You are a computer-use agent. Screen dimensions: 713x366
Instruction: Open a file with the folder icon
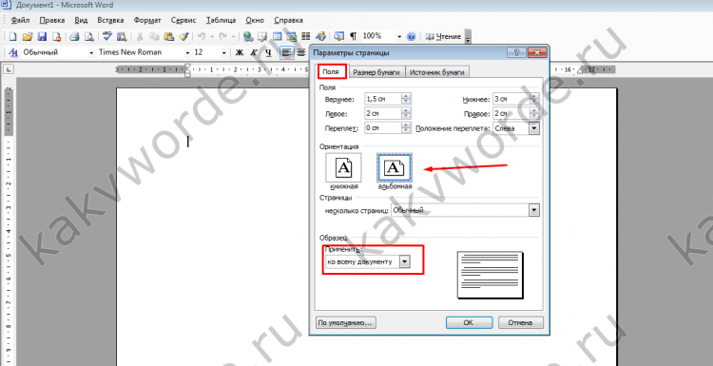pos(28,36)
